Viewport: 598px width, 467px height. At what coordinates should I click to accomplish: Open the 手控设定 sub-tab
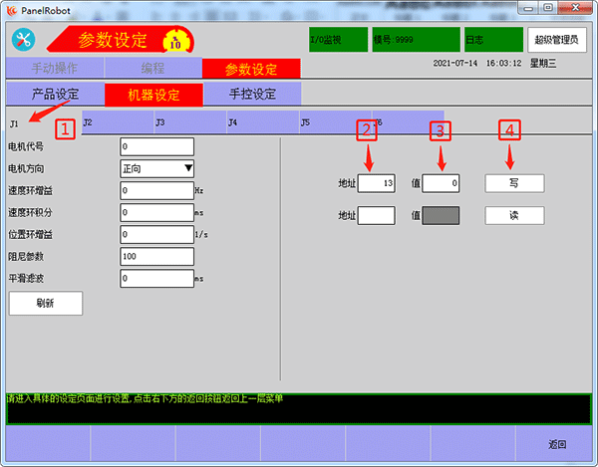[252, 95]
